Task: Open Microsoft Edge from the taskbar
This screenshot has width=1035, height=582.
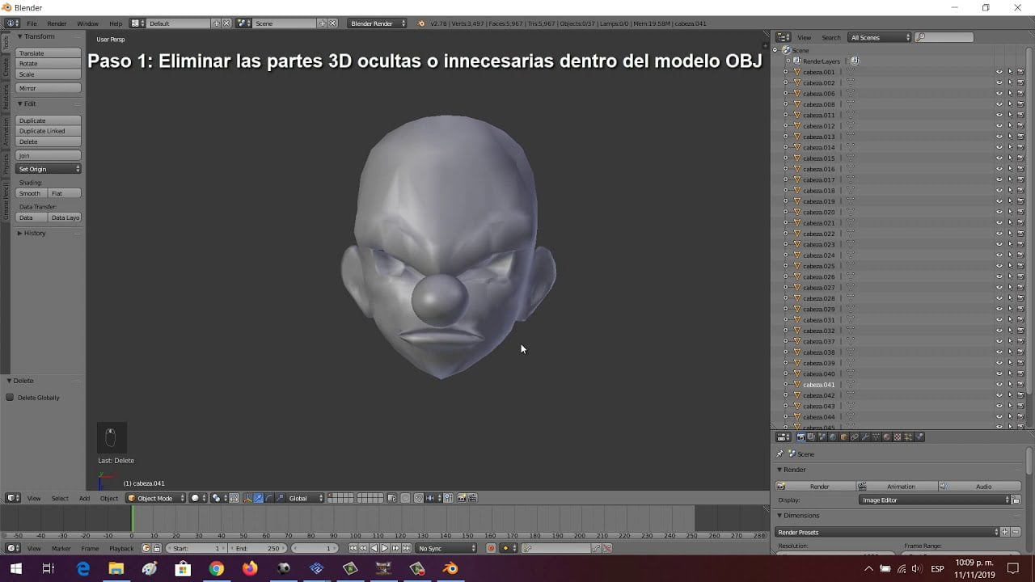Action: pos(83,569)
